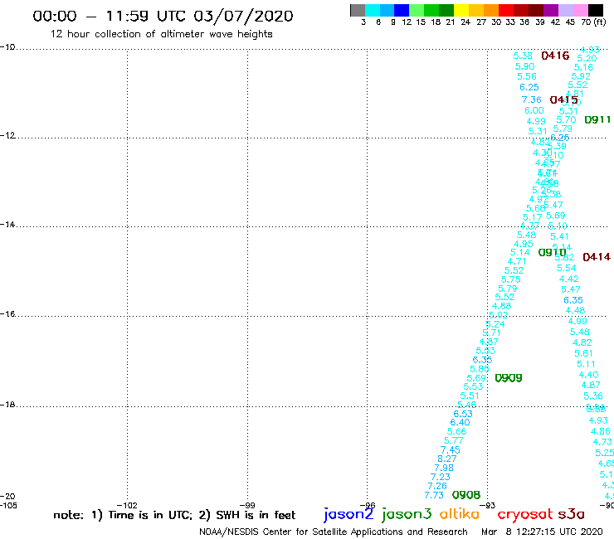The image size is (614, 539).
Task: Click the 6.53 wave height value
Action: (x=463, y=414)
